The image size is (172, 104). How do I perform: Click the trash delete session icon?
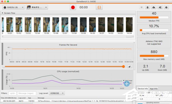148,7
